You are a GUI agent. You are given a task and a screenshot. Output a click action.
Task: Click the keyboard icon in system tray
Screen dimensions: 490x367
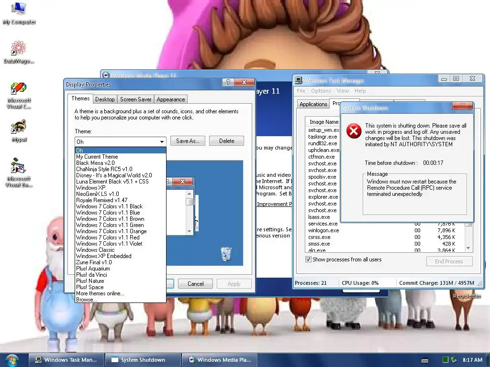(425, 360)
